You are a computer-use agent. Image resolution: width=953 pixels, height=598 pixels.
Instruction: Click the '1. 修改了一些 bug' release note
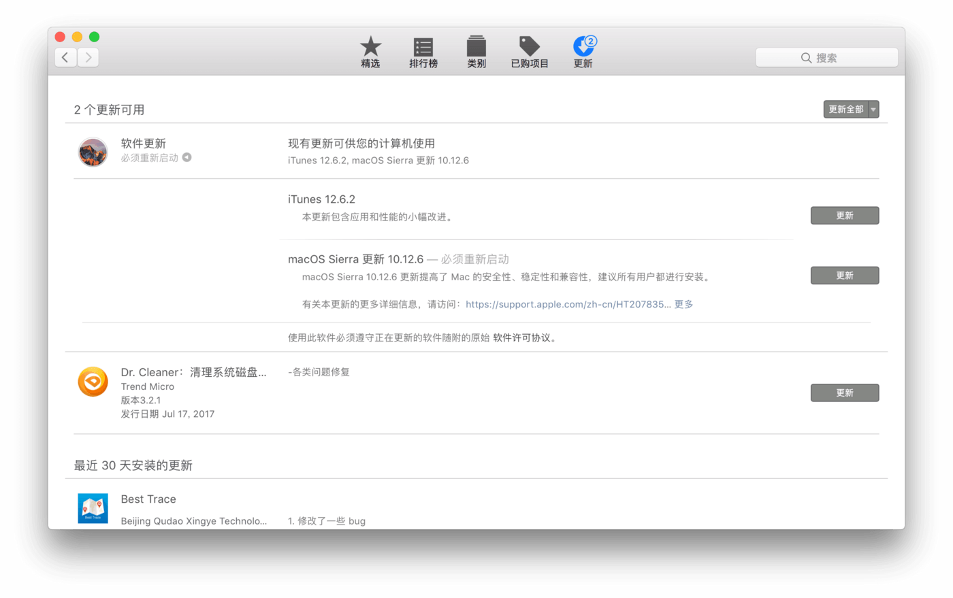click(x=327, y=521)
